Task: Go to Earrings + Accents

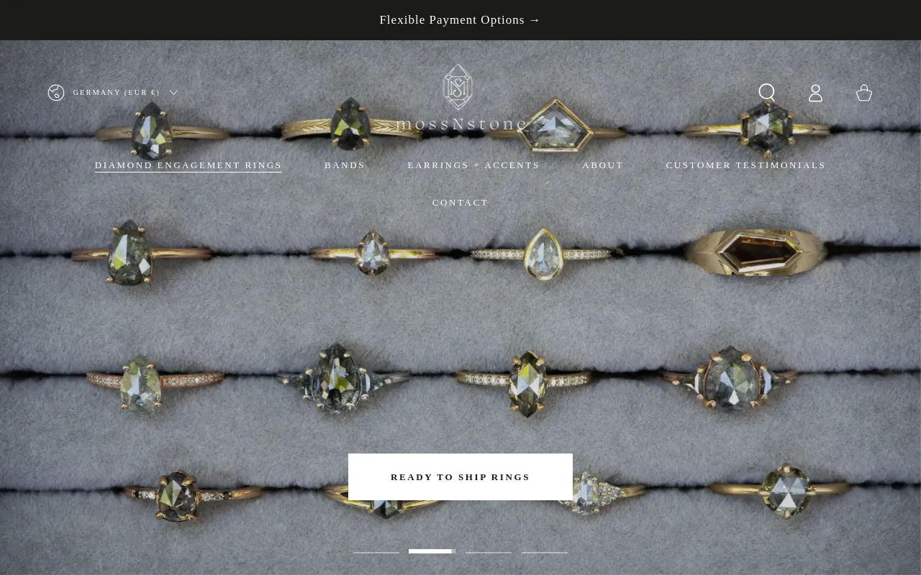Action: [473, 165]
